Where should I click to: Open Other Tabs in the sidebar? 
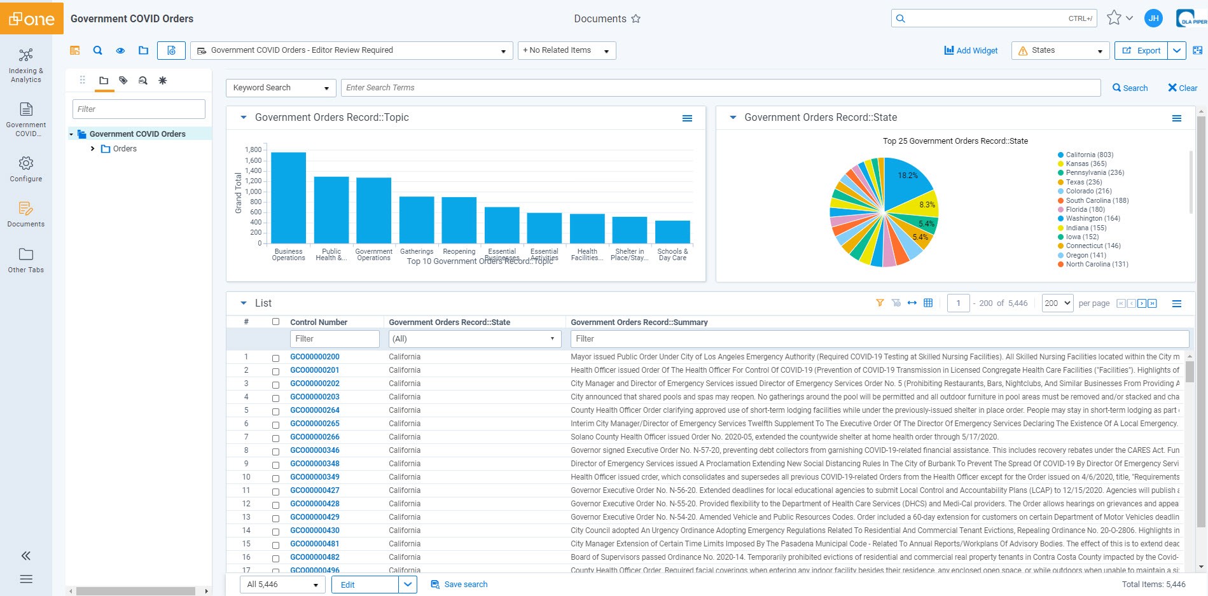pyautogui.click(x=25, y=258)
